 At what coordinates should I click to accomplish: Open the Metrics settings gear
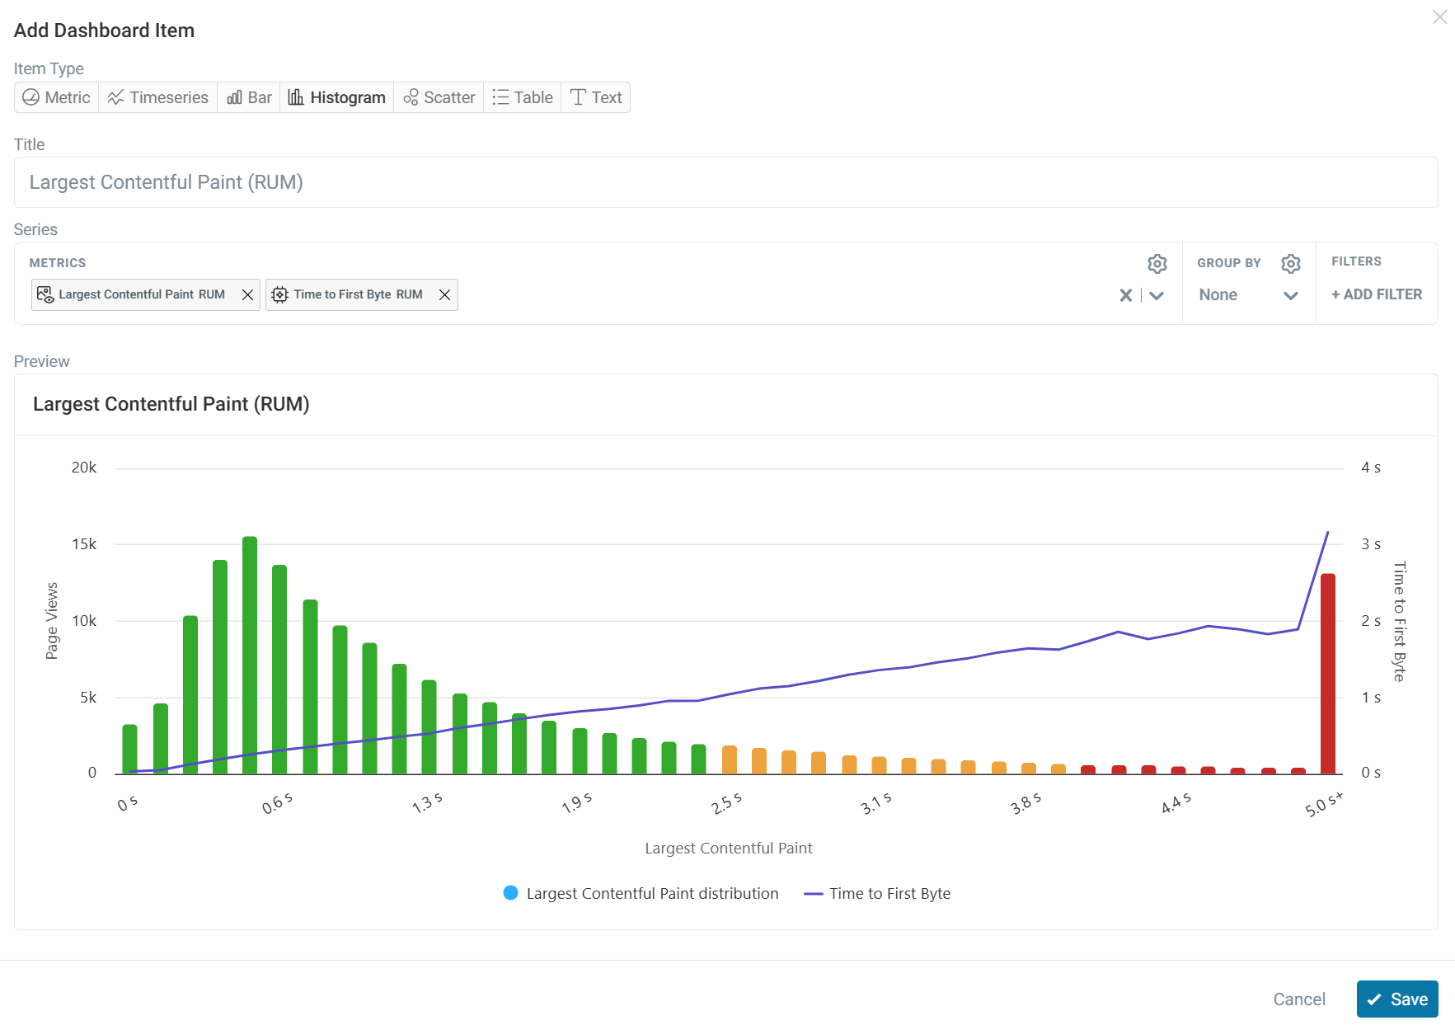pyautogui.click(x=1157, y=264)
